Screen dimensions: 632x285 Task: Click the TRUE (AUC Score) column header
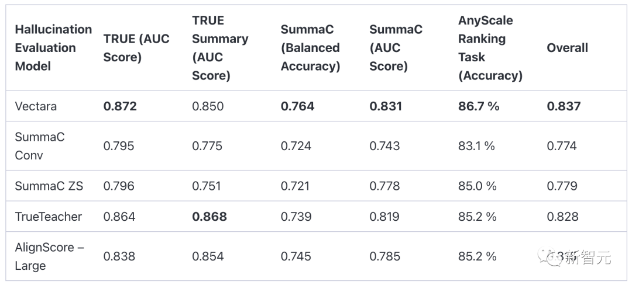136,48
